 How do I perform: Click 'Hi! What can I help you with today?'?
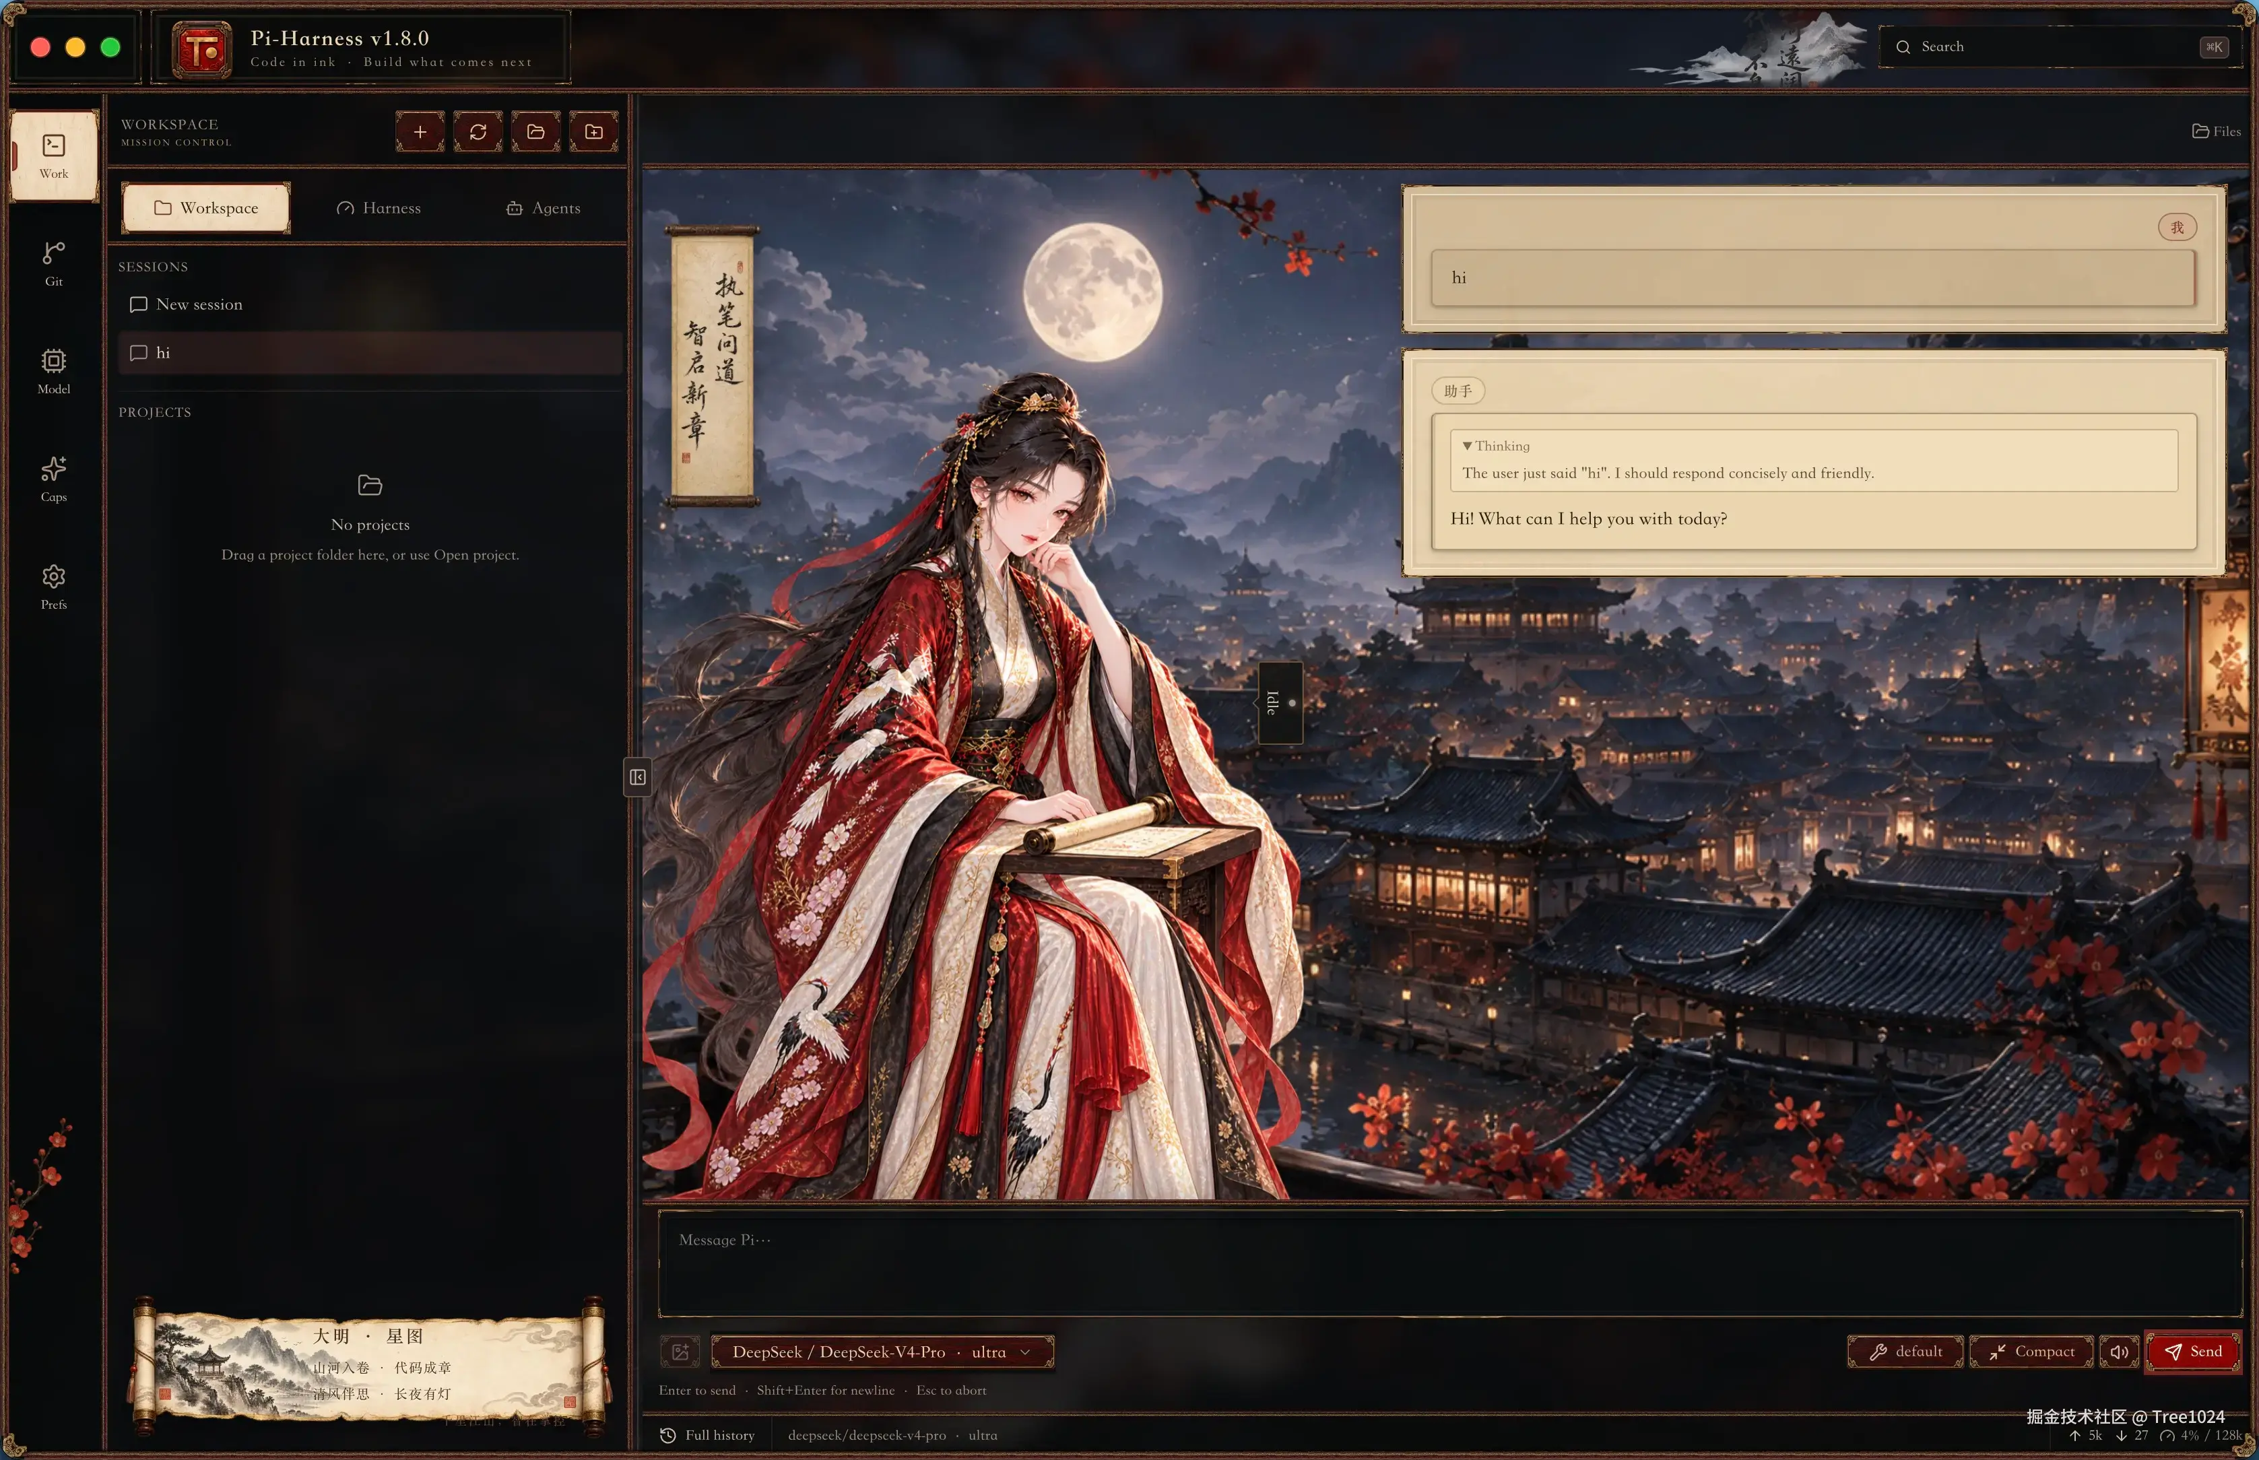(1589, 519)
